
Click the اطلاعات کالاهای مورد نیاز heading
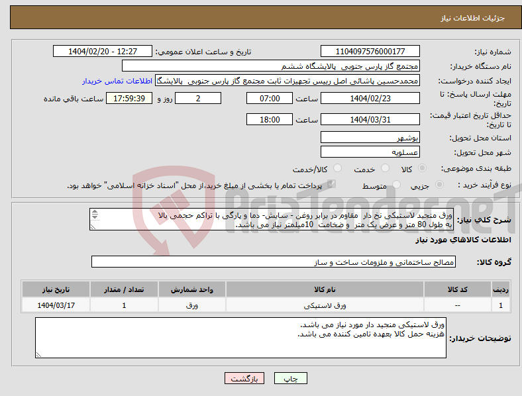pos(463,240)
